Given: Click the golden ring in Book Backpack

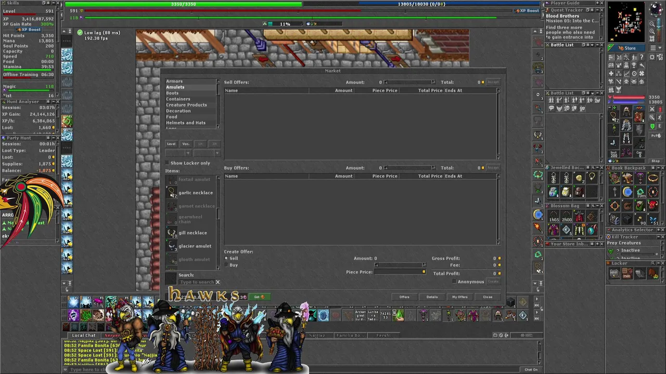Looking at the screenshot, I should (653, 178).
